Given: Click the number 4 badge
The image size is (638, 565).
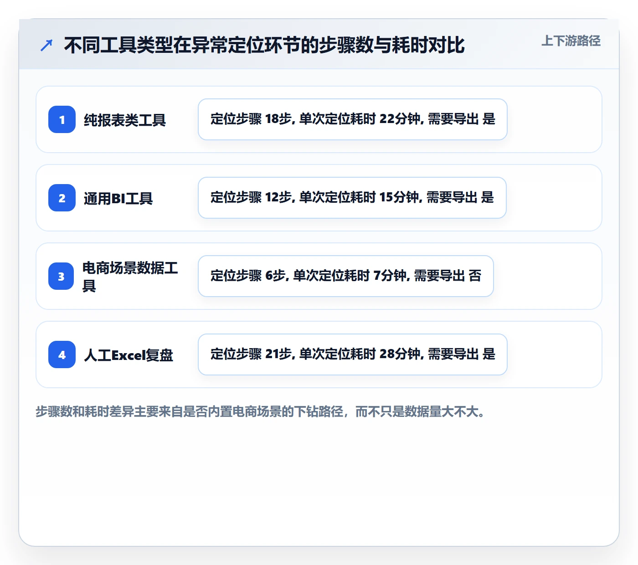Looking at the screenshot, I should coord(62,354).
